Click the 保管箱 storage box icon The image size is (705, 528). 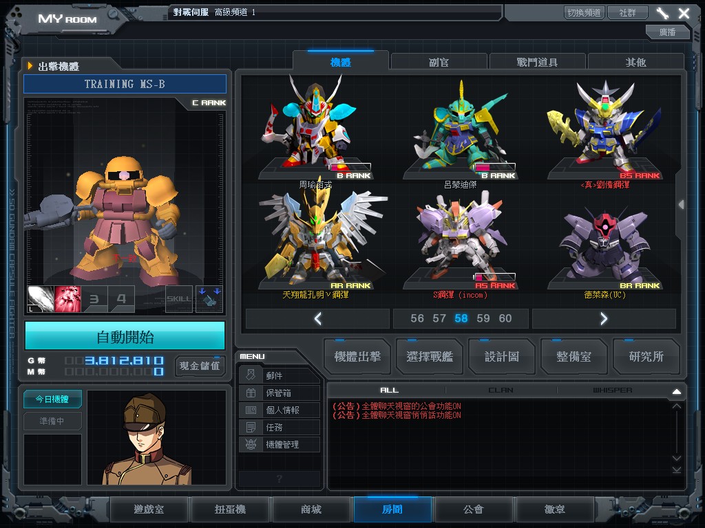click(x=251, y=393)
